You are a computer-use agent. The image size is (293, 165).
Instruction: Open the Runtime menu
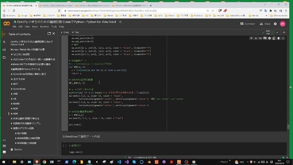(44, 27)
